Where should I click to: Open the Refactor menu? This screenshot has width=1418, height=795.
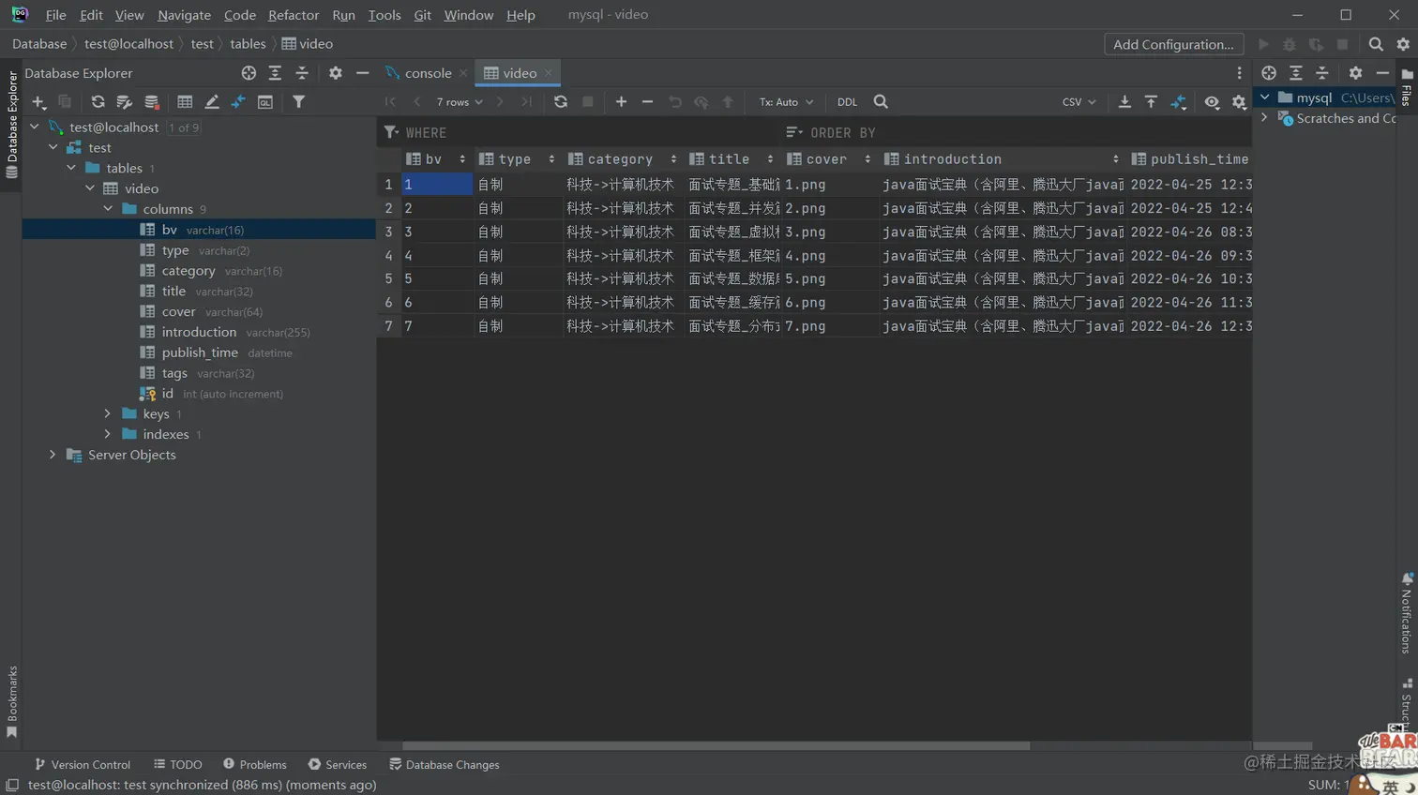point(294,15)
